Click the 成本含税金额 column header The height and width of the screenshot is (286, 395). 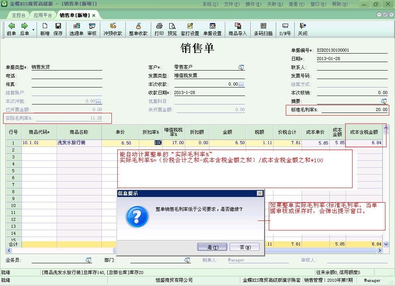coord(364,132)
